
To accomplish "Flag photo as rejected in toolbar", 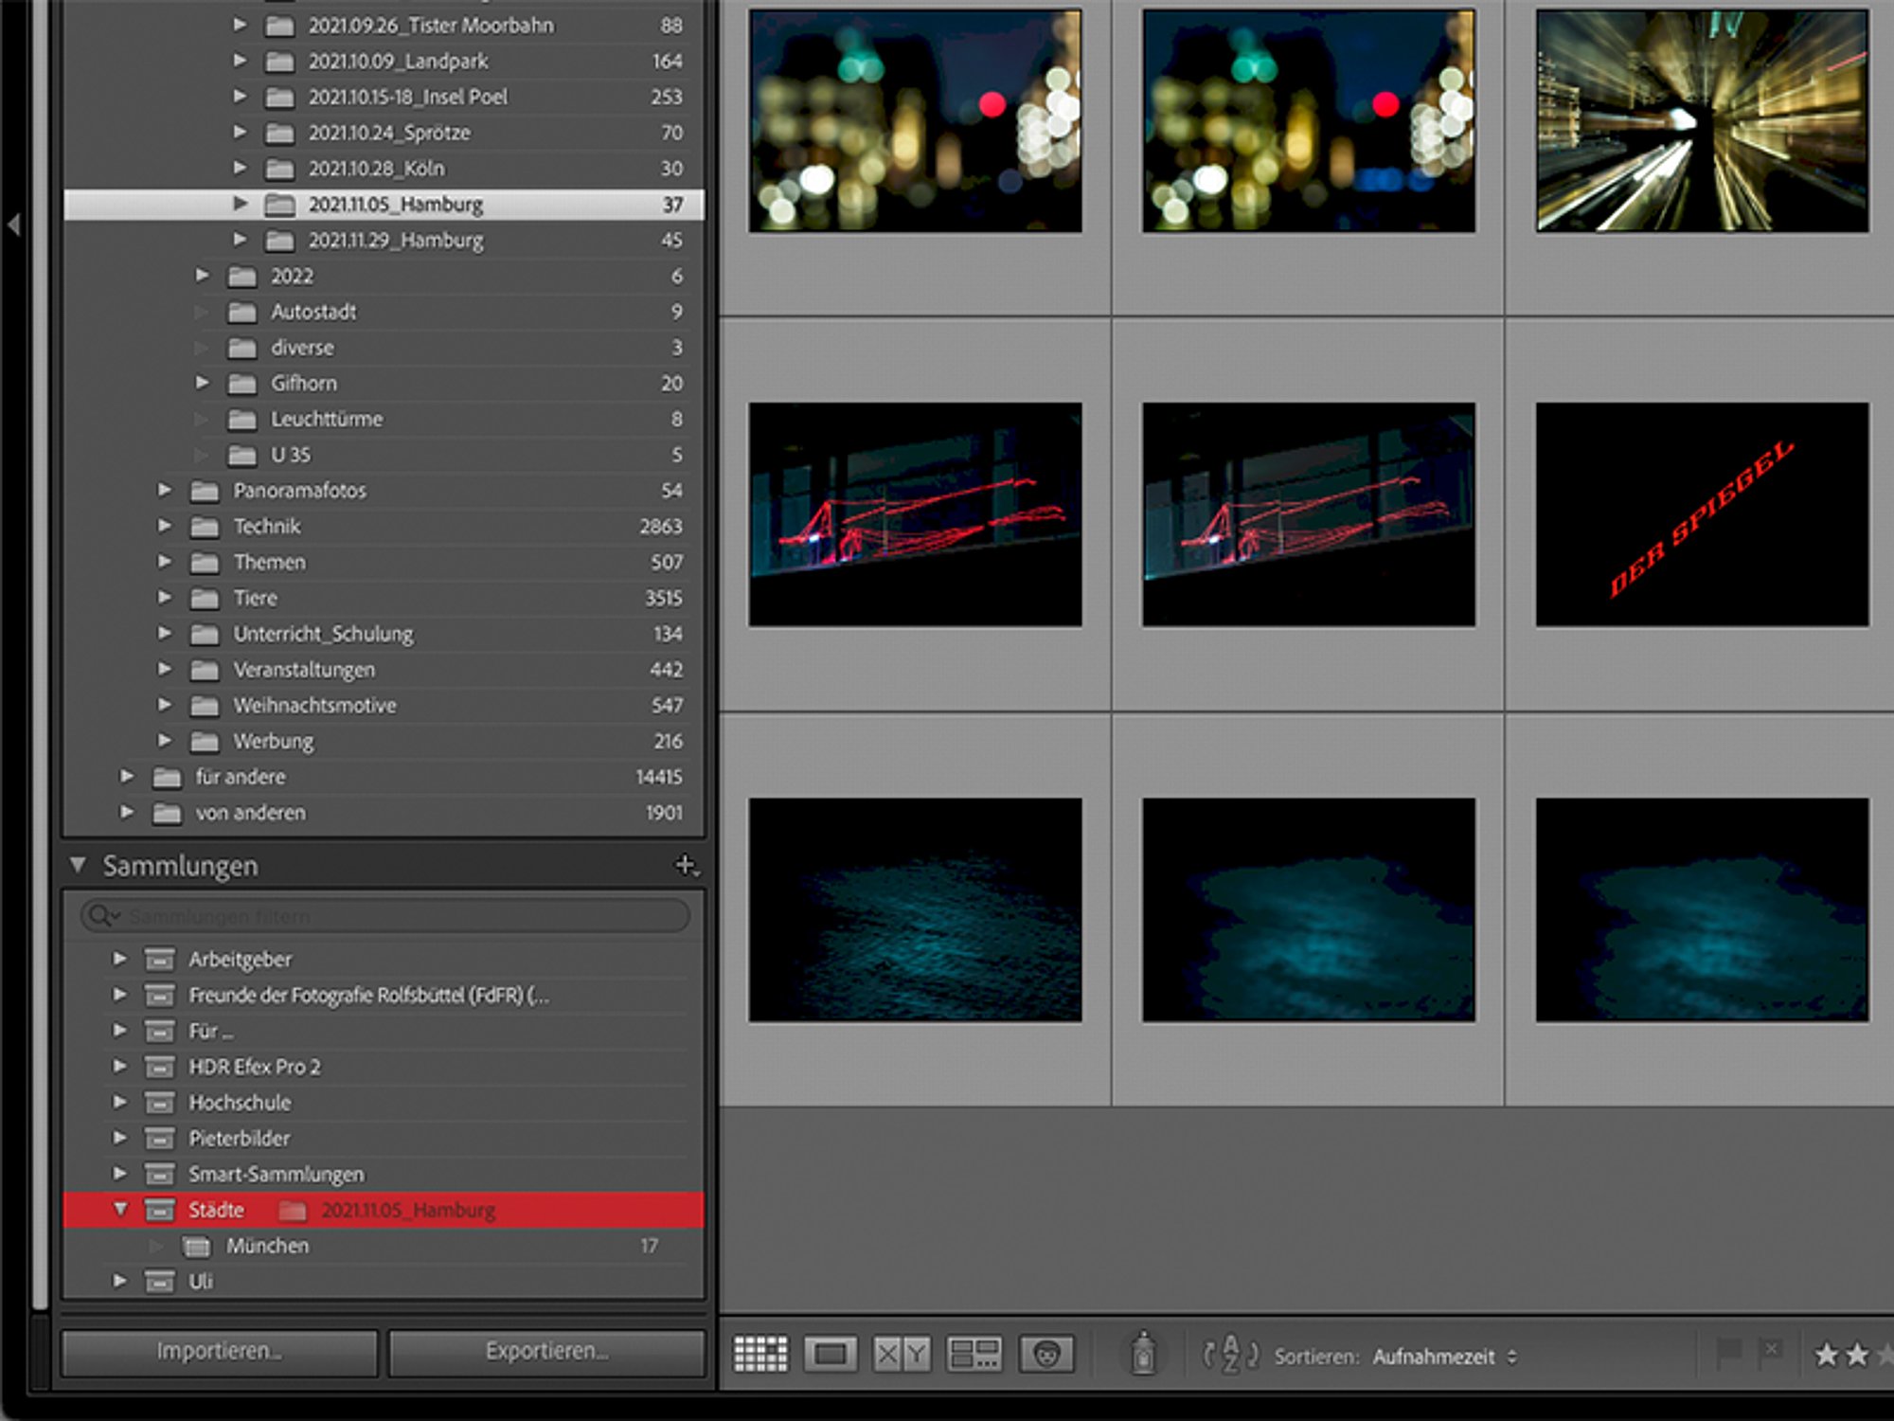I will coord(1770,1353).
